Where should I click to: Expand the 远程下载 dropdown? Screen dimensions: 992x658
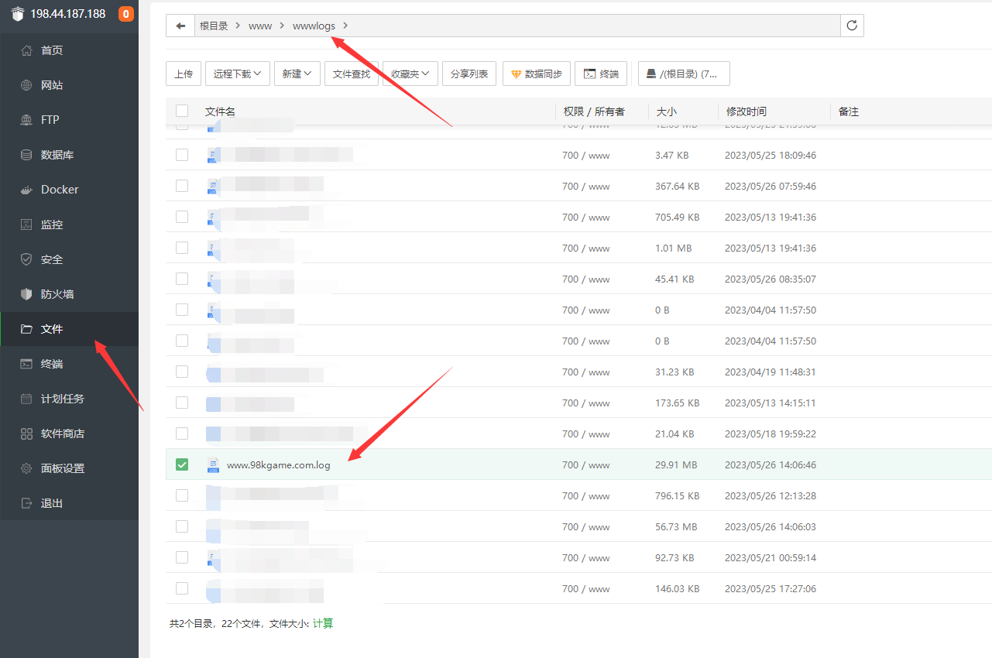point(237,74)
